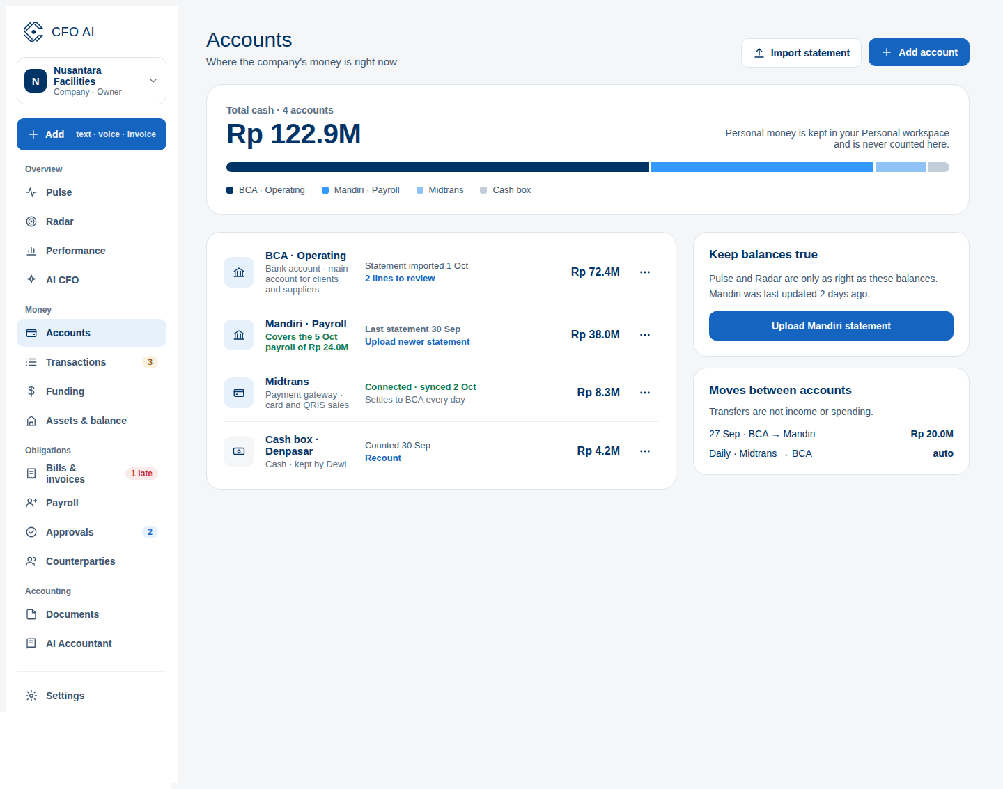Image resolution: width=1003 pixels, height=789 pixels.
Task: Click the Recount link for Cash box
Action: click(x=383, y=458)
